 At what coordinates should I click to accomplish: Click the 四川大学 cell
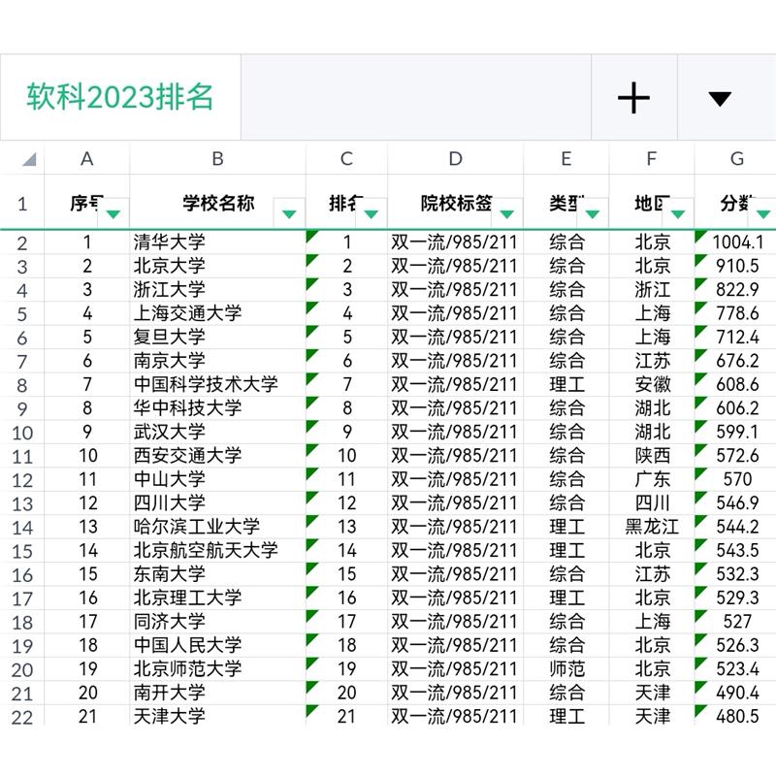click(x=217, y=502)
